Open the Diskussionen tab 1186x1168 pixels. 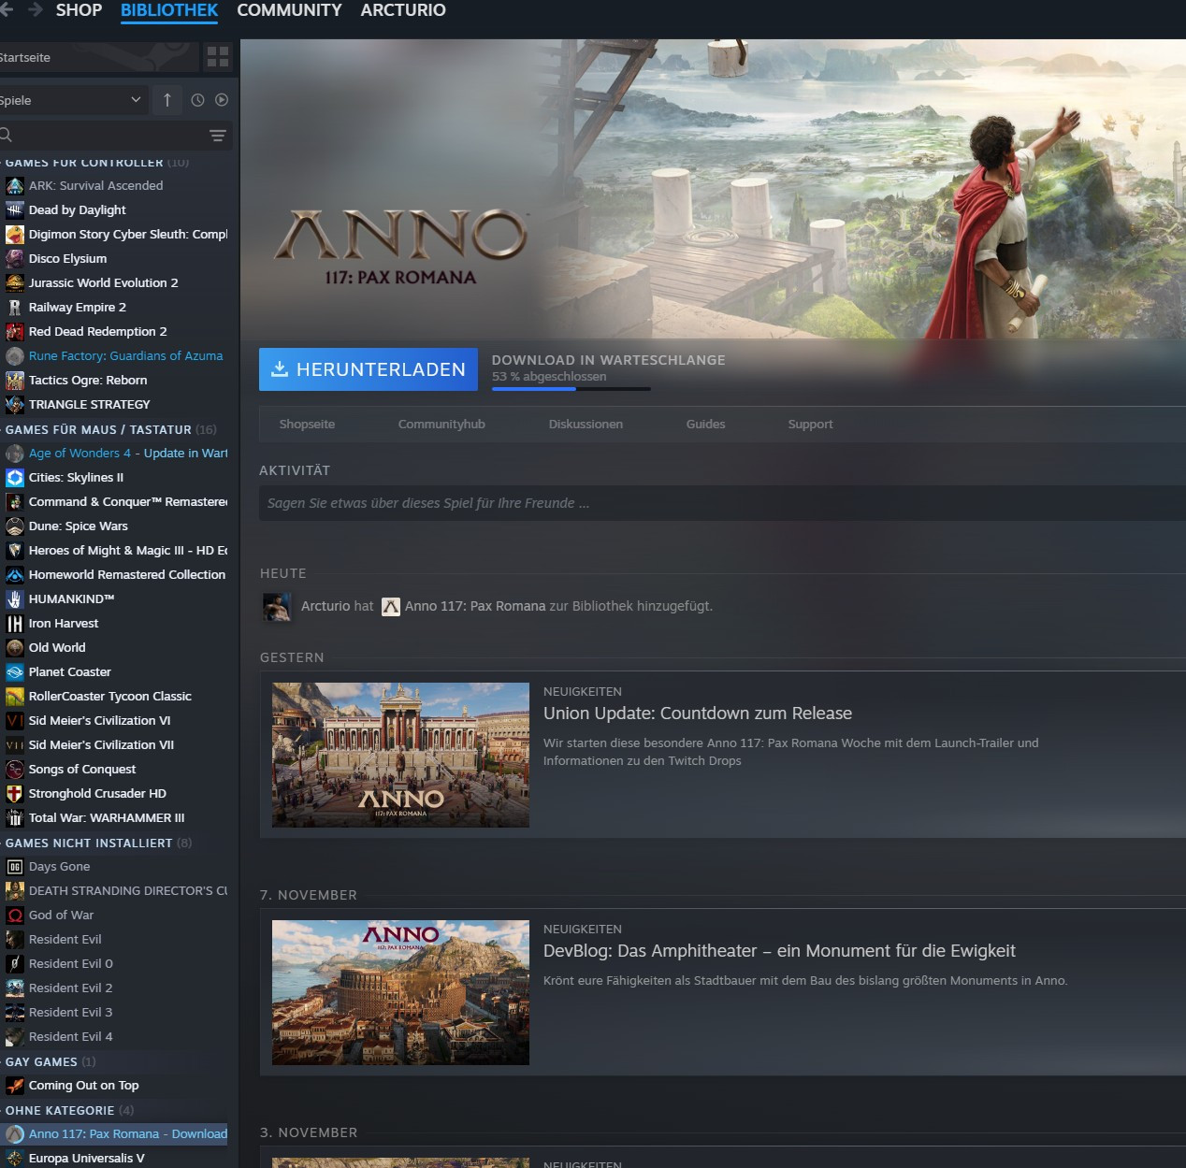(x=586, y=425)
